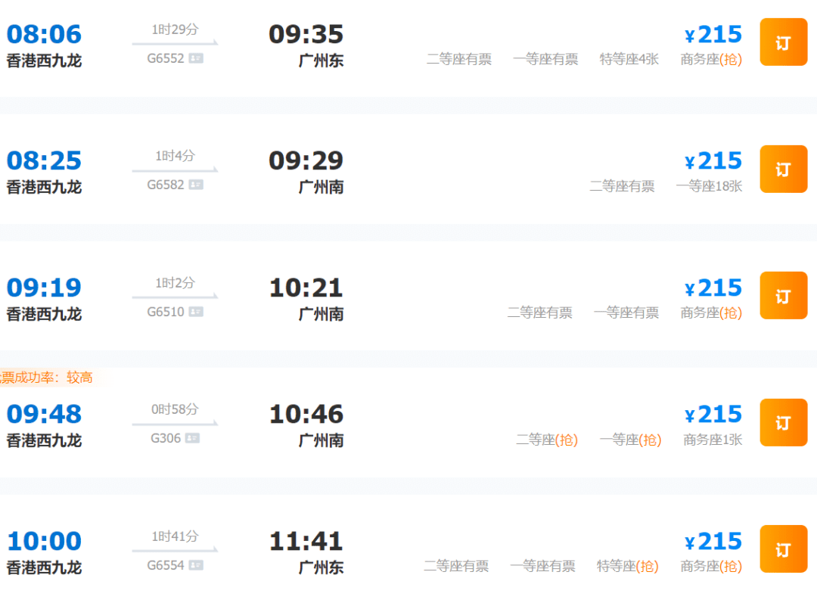Choose 商务座1张 on train G306
Image resolution: width=817 pixels, height=603 pixels.
tap(713, 440)
